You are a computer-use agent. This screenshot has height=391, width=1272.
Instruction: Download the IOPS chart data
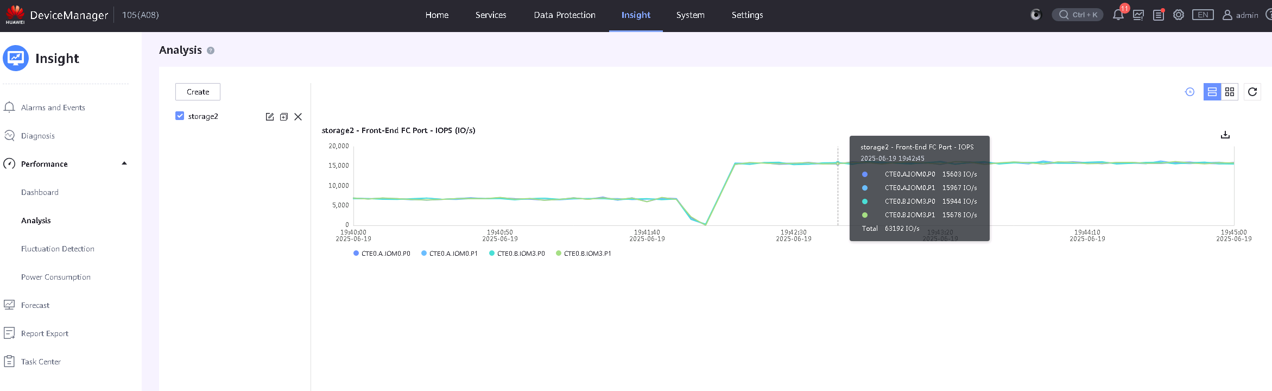click(x=1225, y=135)
